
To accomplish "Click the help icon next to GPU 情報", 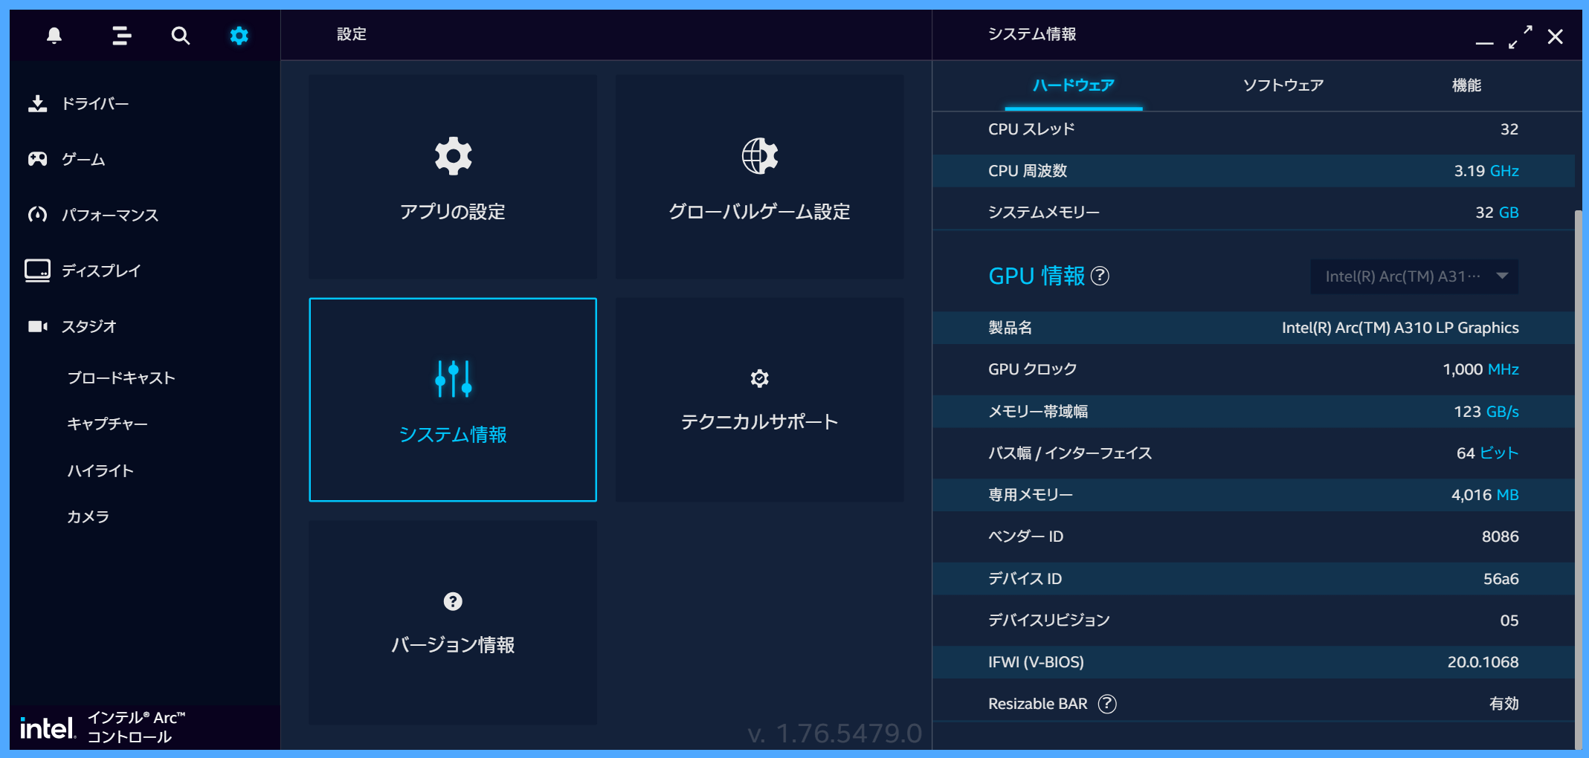I will pyautogui.click(x=1100, y=276).
